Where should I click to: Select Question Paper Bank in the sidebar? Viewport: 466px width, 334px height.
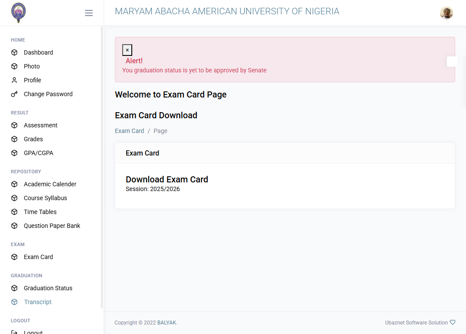point(52,226)
